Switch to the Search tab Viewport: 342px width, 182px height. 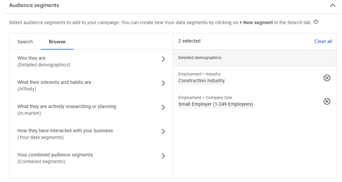pos(25,42)
